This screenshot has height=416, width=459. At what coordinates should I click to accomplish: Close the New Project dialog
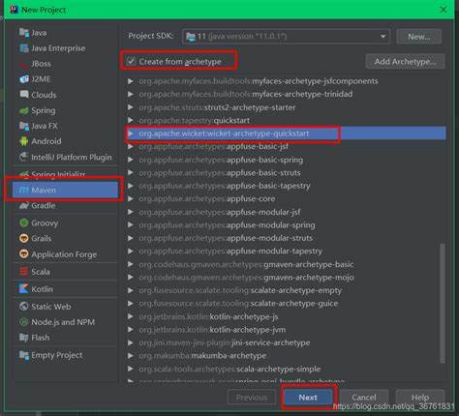pyautogui.click(x=444, y=10)
